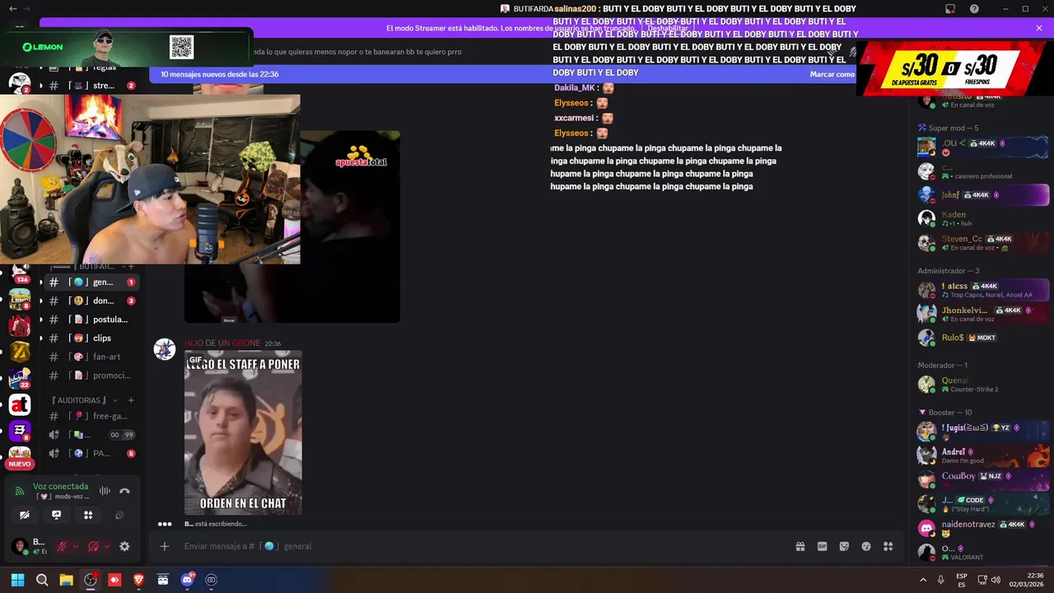Click Voz conectada connection status
1054x593 pixels.
pos(60,487)
